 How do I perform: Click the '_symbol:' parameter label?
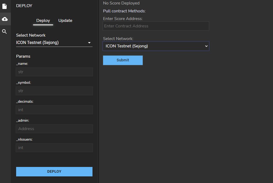point(24,83)
